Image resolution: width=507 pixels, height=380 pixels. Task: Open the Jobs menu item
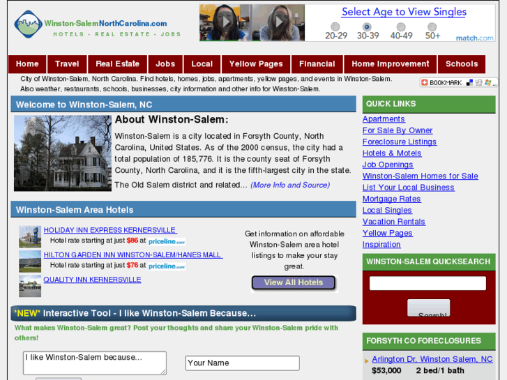[165, 64]
